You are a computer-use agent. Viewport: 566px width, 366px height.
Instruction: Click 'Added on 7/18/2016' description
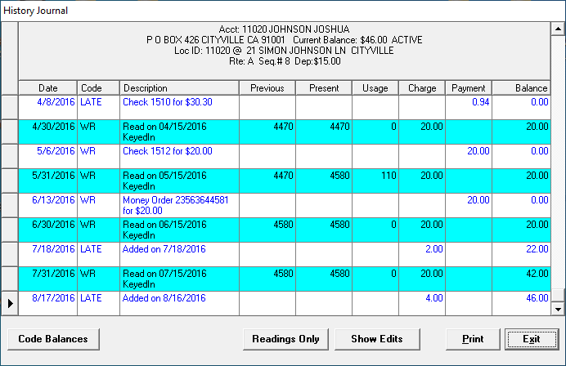(164, 249)
